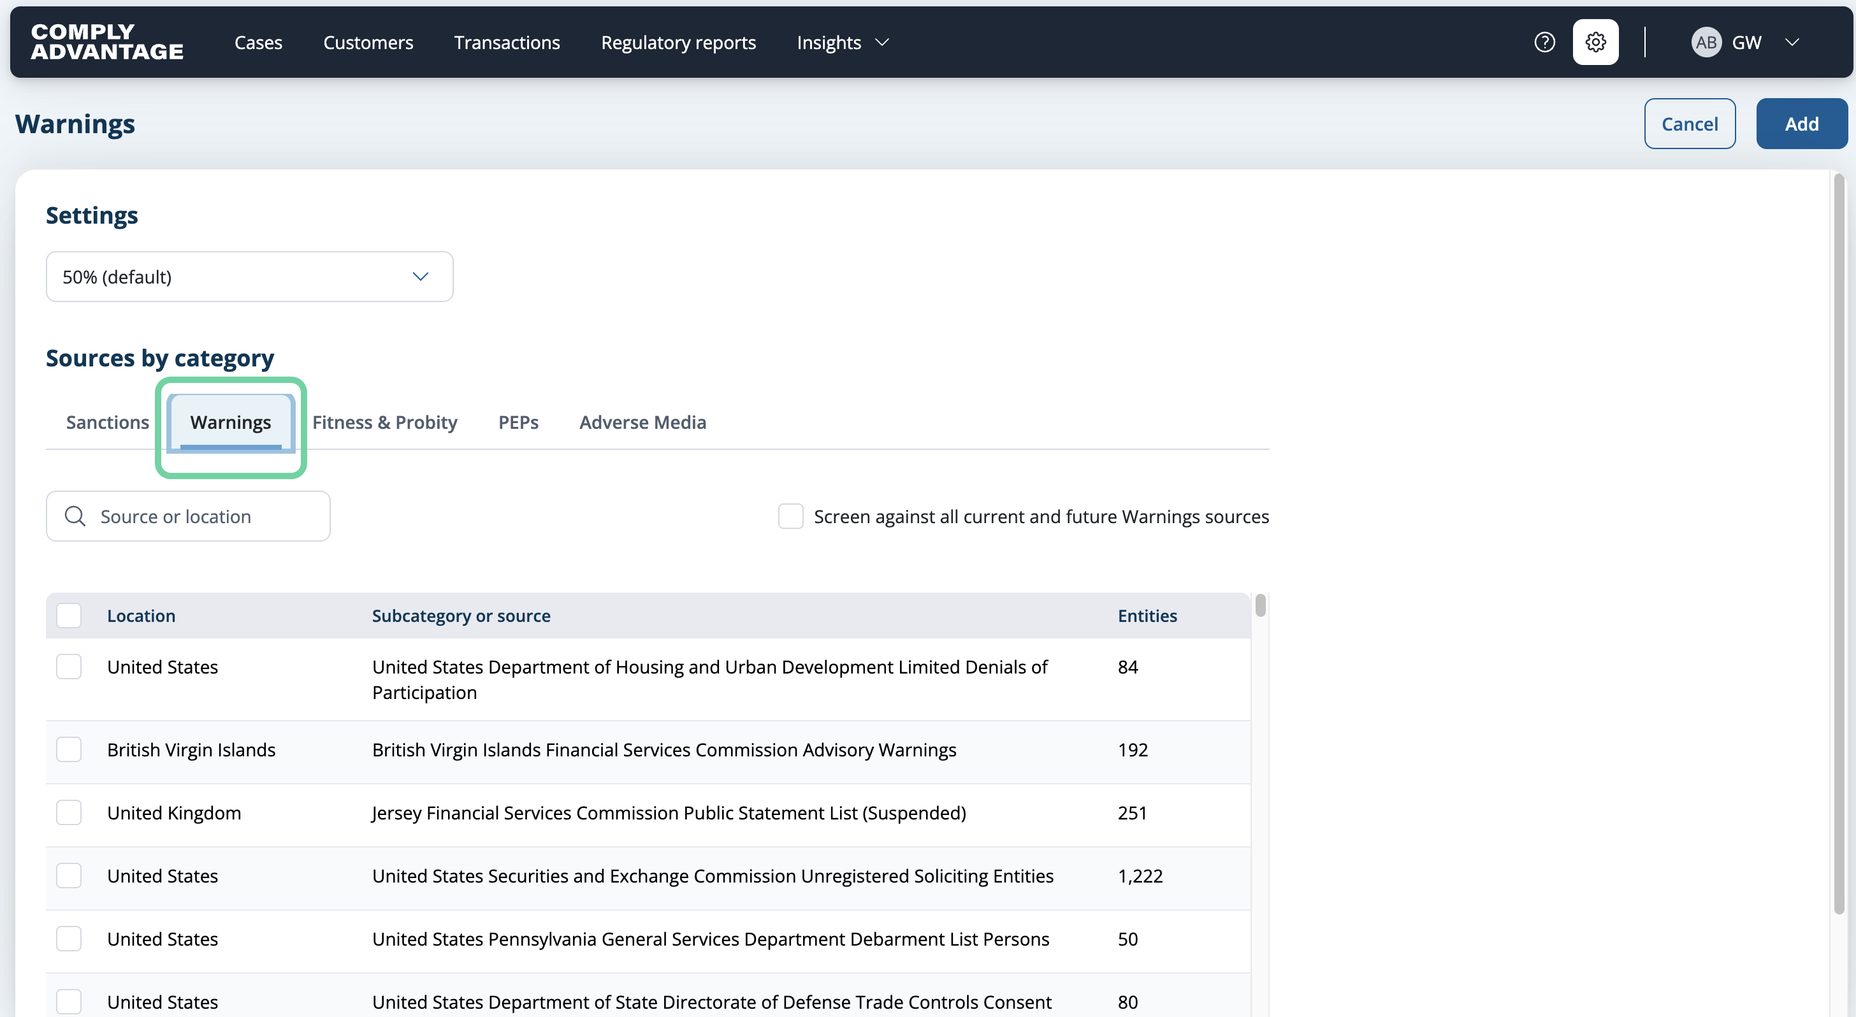The width and height of the screenshot is (1856, 1017).
Task: Navigate to Regulatory reports
Action: pyautogui.click(x=678, y=43)
